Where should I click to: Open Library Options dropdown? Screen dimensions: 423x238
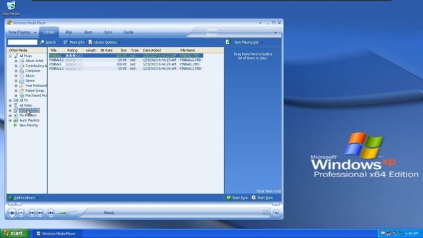[x=104, y=42]
